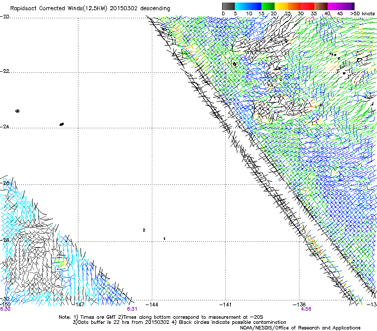Click the 'NOAA/NESDIS/Office of Research and Applications' credit
This screenshot has width=377, height=331.
300,328
